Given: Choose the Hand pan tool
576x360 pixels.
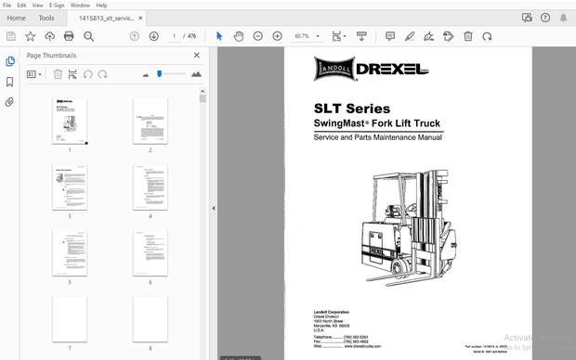Looking at the screenshot, I should tap(239, 36).
